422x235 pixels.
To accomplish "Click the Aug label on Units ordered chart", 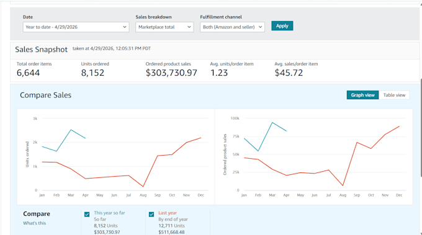I will pos(143,195).
